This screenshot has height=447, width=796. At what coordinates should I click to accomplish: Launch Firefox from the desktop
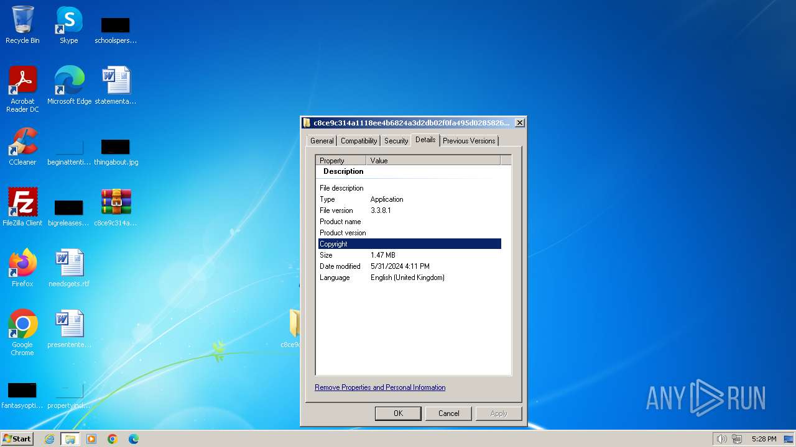tap(22, 268)
